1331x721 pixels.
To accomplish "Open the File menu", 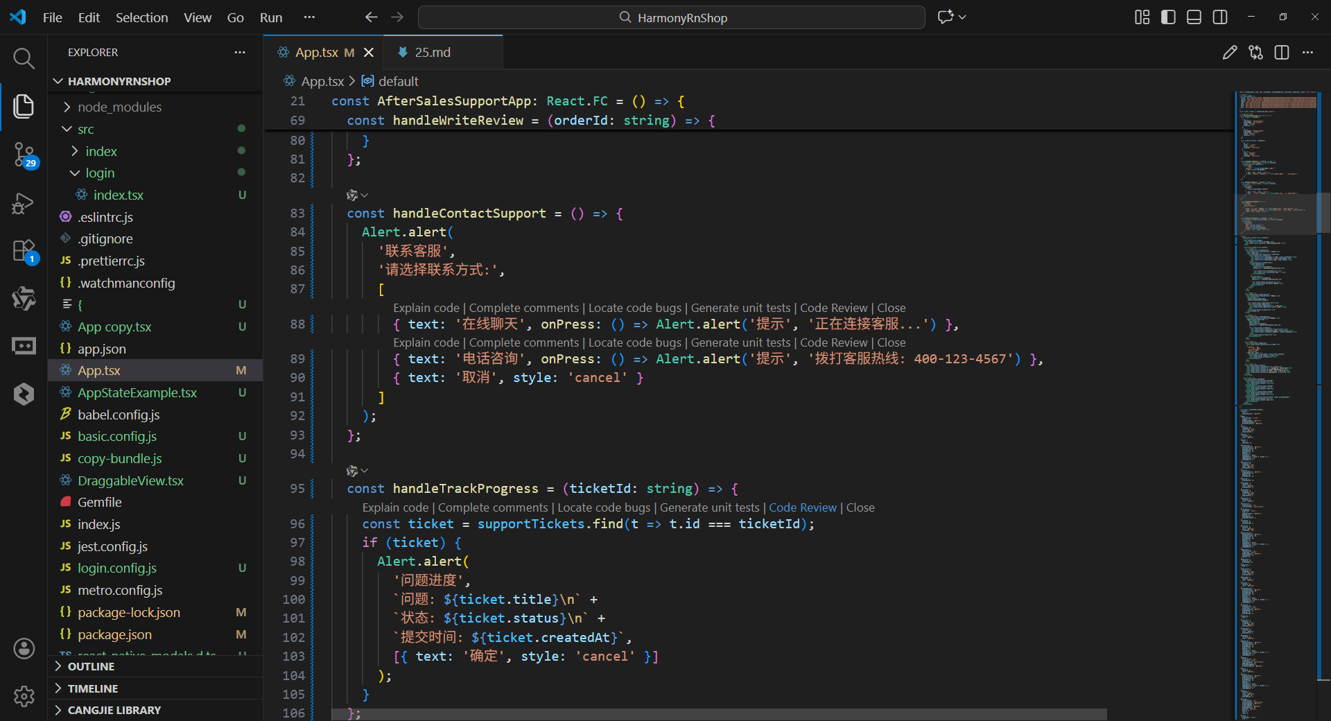I will coord(53,17).
